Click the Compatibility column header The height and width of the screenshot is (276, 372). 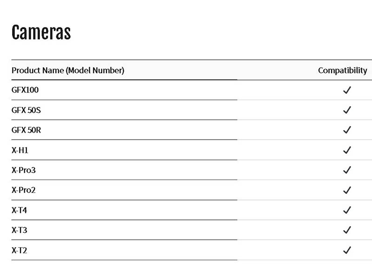point(343,71)
